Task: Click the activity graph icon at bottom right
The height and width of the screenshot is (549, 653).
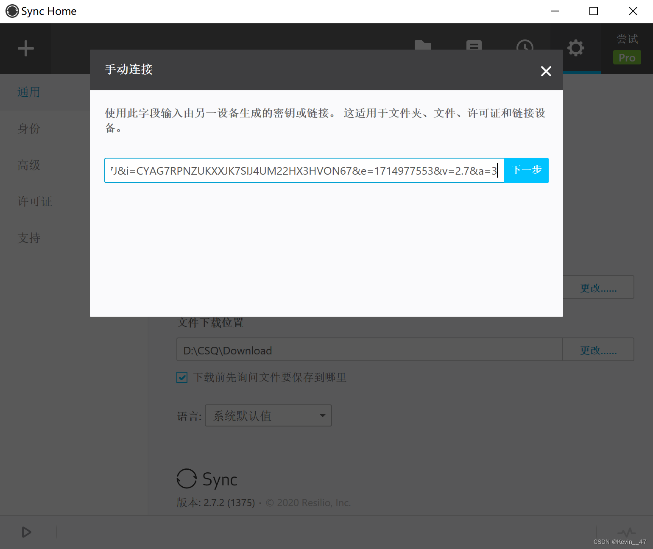Action: point(626,532)
